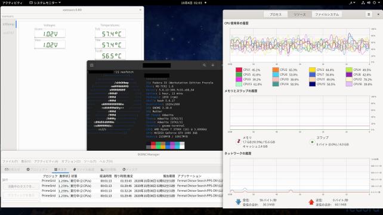This screenshot has width=383, height=215.
Task: Switch to 統計情報 tab in BOINC Manager
Action: click(x=108, y=169)
